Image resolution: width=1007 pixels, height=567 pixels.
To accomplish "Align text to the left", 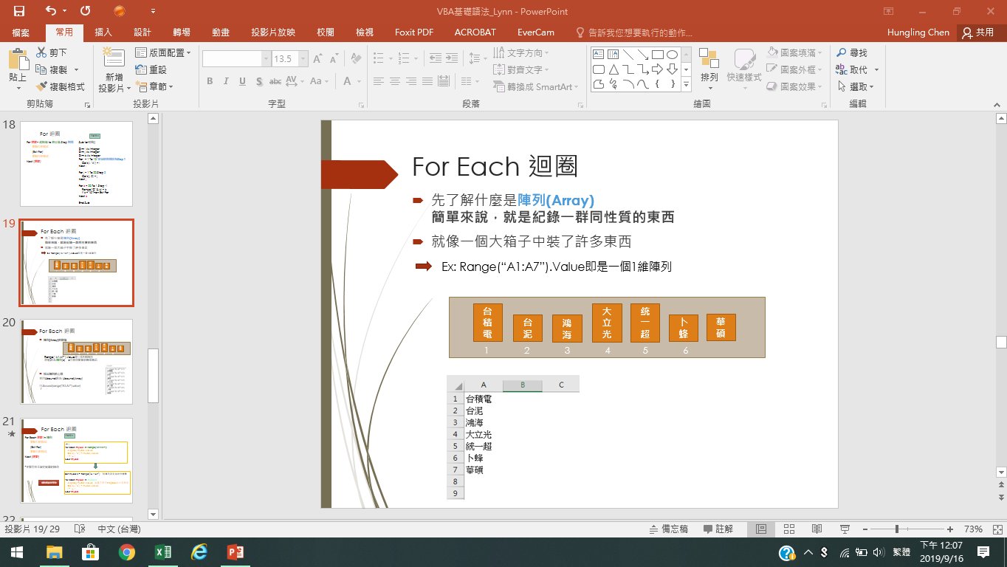I will (x=378, y=81).
